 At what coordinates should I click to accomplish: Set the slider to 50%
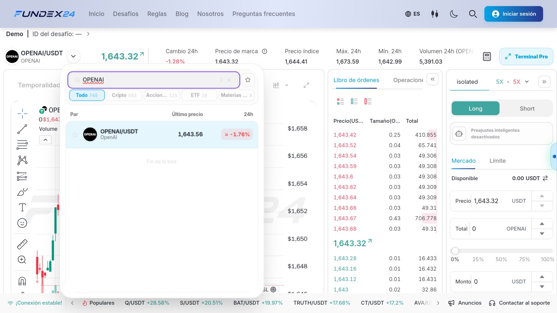[x=501, y=259]
